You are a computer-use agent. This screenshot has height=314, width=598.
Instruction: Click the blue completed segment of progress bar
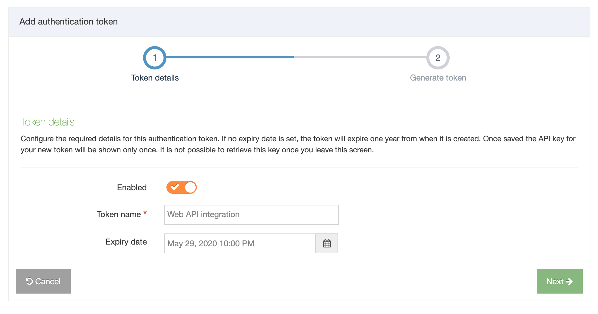click(x=230, y=57)
